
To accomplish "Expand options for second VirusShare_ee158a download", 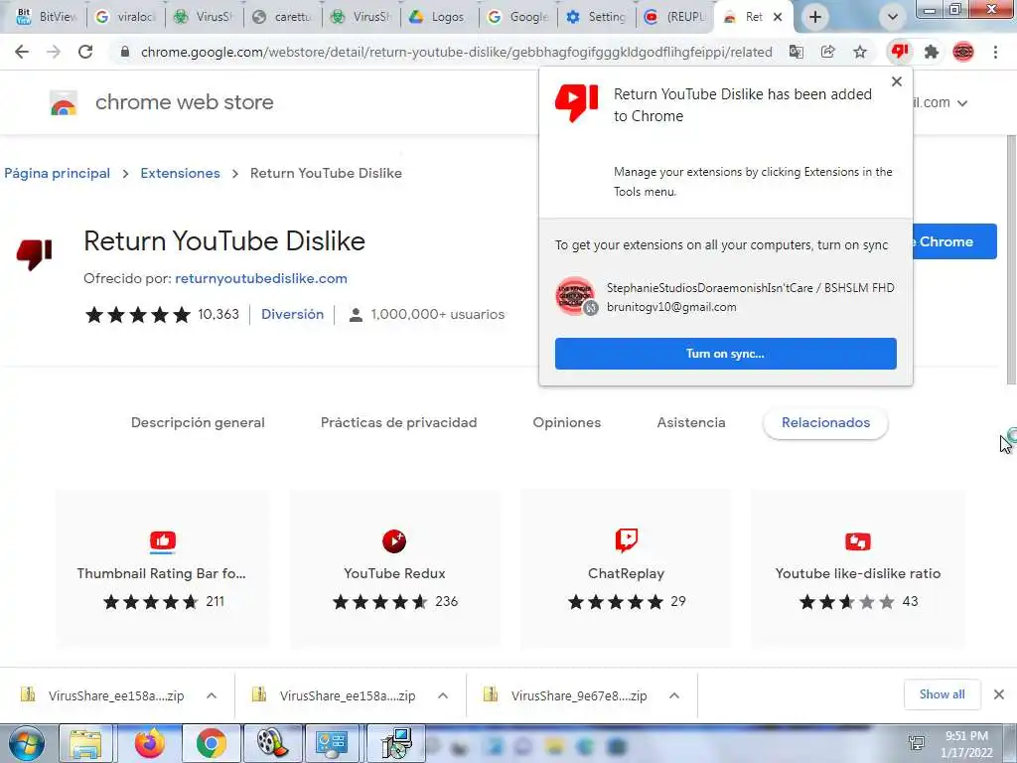I will click(443, 695).
